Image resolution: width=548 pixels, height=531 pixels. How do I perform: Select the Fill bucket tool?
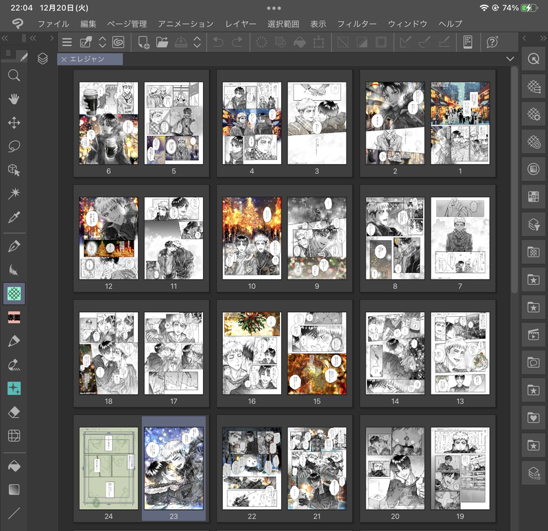point(14,465)
